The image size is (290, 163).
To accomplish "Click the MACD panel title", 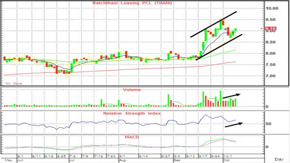I will (x=132, y=137).
